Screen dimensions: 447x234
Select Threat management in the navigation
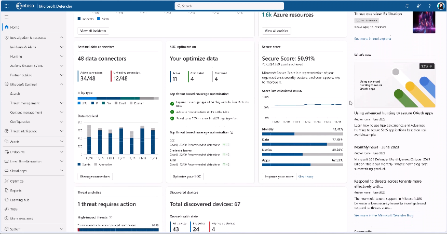[x=25, y=103]
